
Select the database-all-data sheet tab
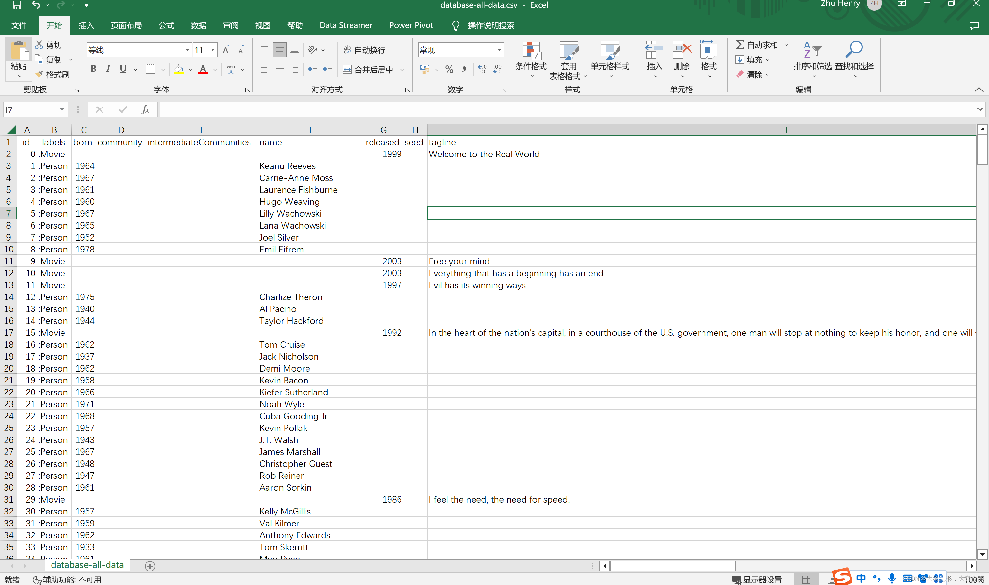click(x=87, y=565)
